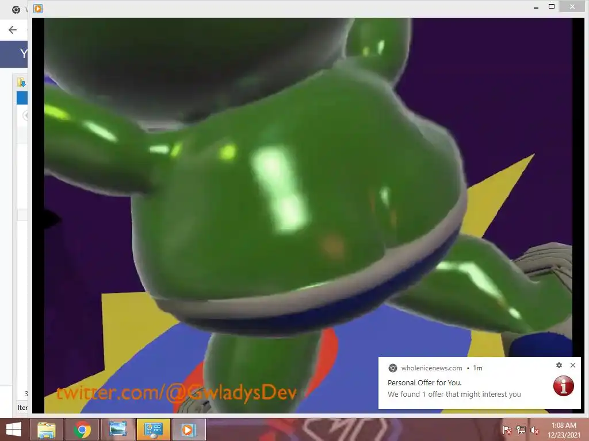589x441 pixels.
Task: Click the Chrome icon in background window tab
Action: click(16, 10)
